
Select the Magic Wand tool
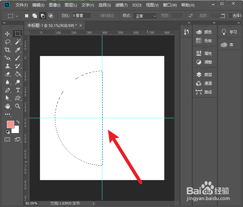coord(18,42)
